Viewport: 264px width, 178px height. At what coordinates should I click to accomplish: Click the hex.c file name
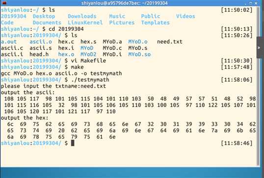(x=66, y=42)
